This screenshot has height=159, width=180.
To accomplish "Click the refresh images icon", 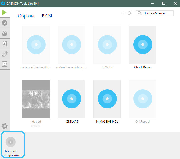I will (129, 13).
